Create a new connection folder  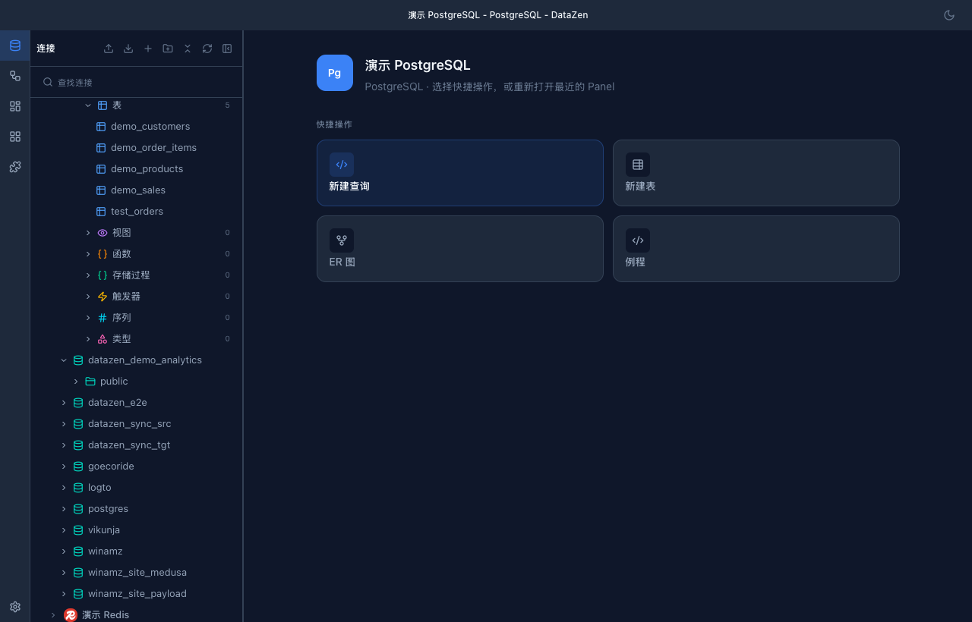(168, 49)
